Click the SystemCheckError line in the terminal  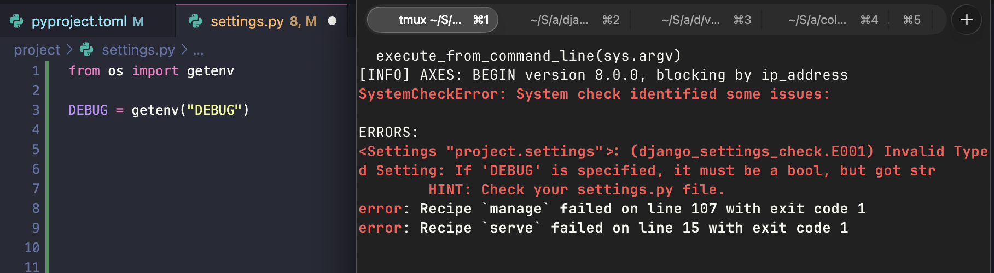594,94
